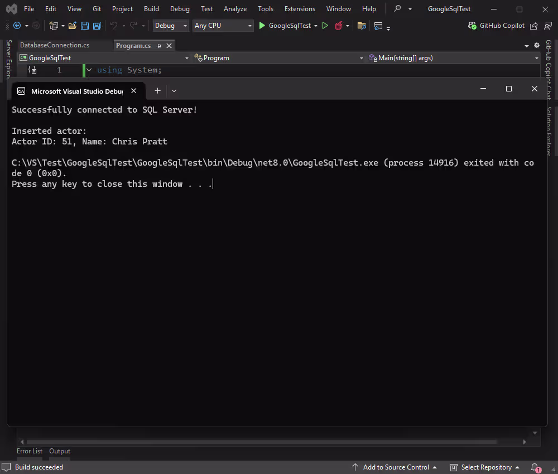558x474 pixels.
Task: Open the Debug configuration dropdown
Action: 170,26
